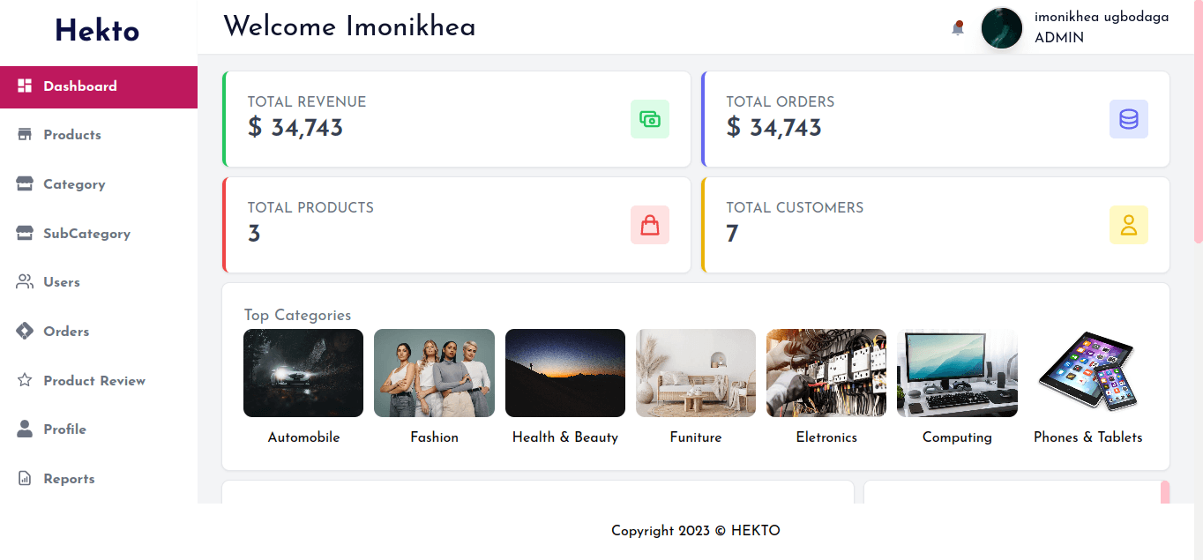Image resolution: width=1203 pixels, height=560 pixels.
Task: Click the Hekto logo text
Action: (x=97, y=31)
